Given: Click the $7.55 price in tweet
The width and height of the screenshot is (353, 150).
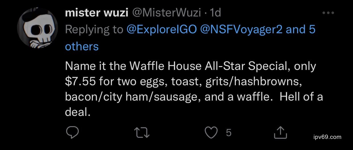Looking at the screenshot, I should 82,82.
